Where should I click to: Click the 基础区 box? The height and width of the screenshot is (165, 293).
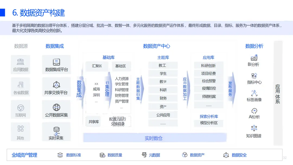(x=121, y=66)
